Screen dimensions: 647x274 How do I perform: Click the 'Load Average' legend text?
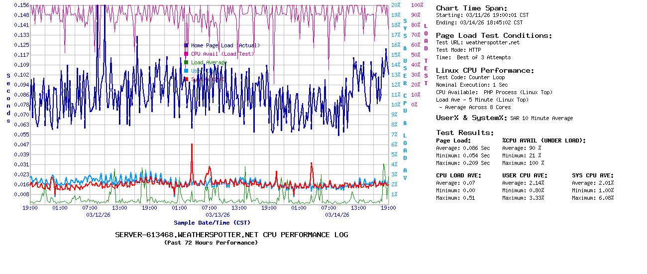[x=209, y=62]
